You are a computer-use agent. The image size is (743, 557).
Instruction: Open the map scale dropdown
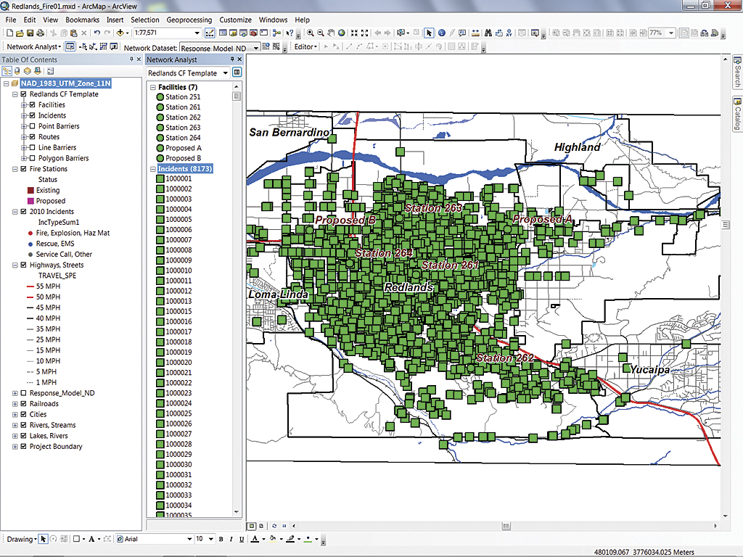point(197,33)
